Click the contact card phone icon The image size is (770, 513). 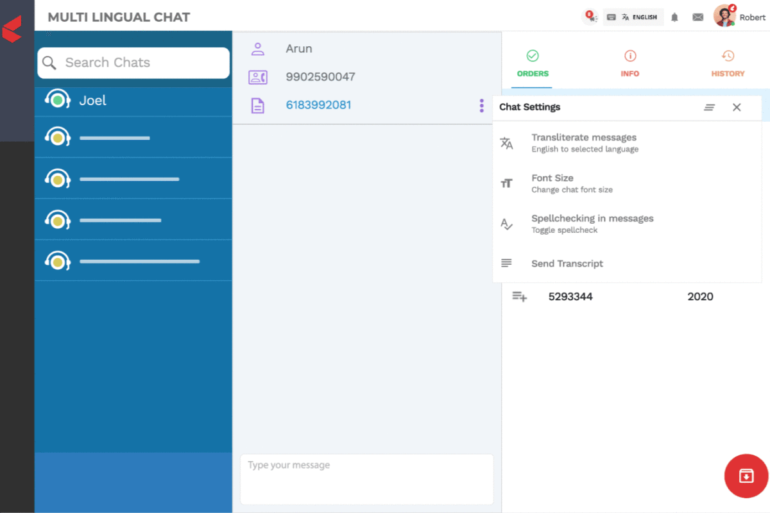tap(258, 78)
